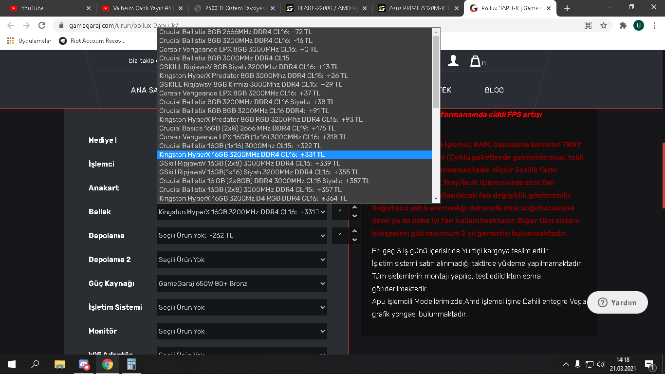The width and height of the screenshot is (665, 374).
Task: Select Kingston HyperX 16GB RGB +364 TL
Action: [294, 198]
